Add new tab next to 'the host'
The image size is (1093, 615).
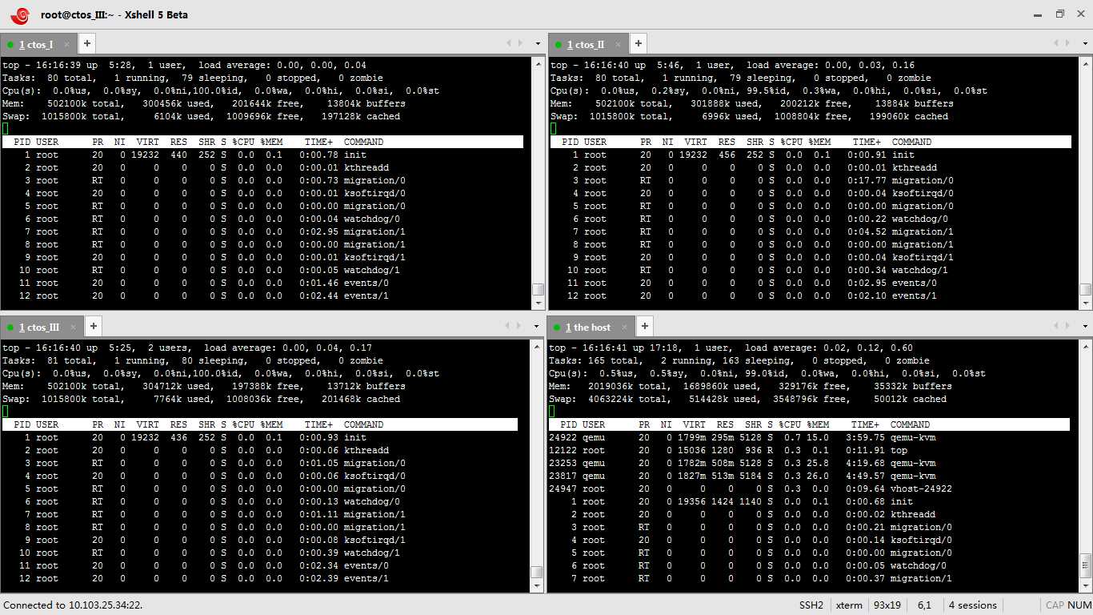[645, 326]
